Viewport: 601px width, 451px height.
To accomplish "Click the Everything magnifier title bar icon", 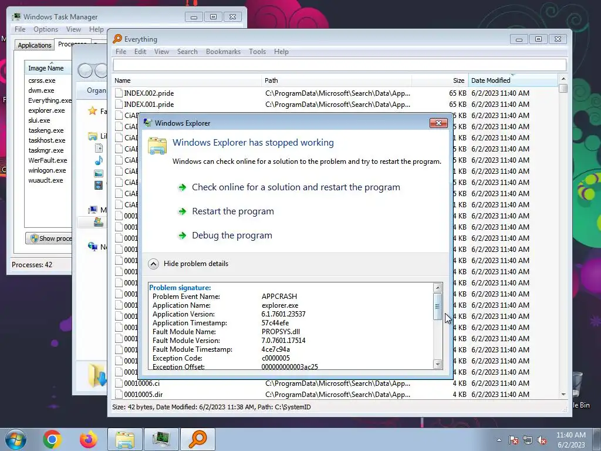I will tap(117, 39).
